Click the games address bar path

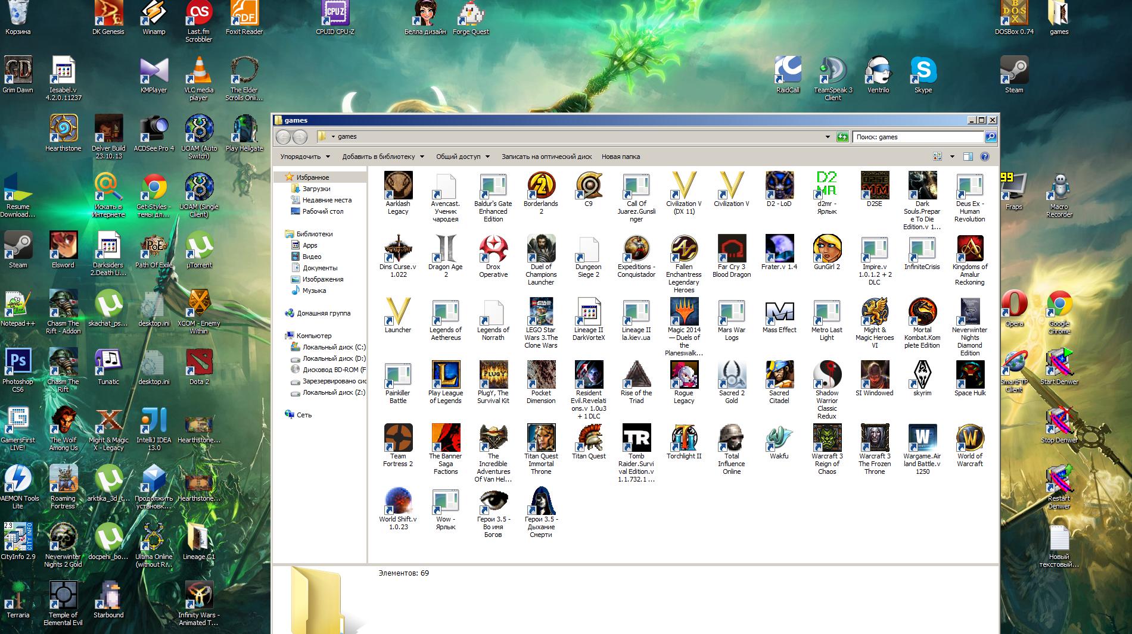(x=347, y=136)
